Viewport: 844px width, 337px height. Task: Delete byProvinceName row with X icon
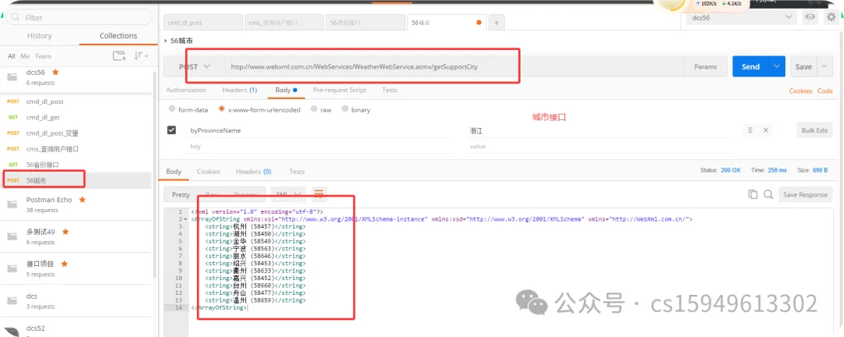pyautogui.click(x=765, y=130)
